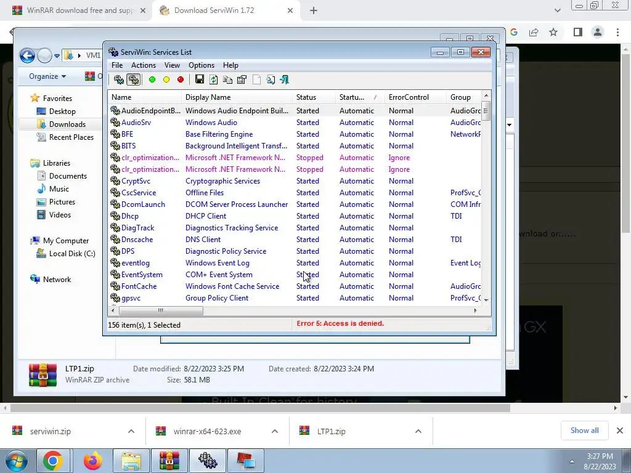631x473 pixels.
Task: Exit ServiWin using the door icon
Action: tap(285, 79)
